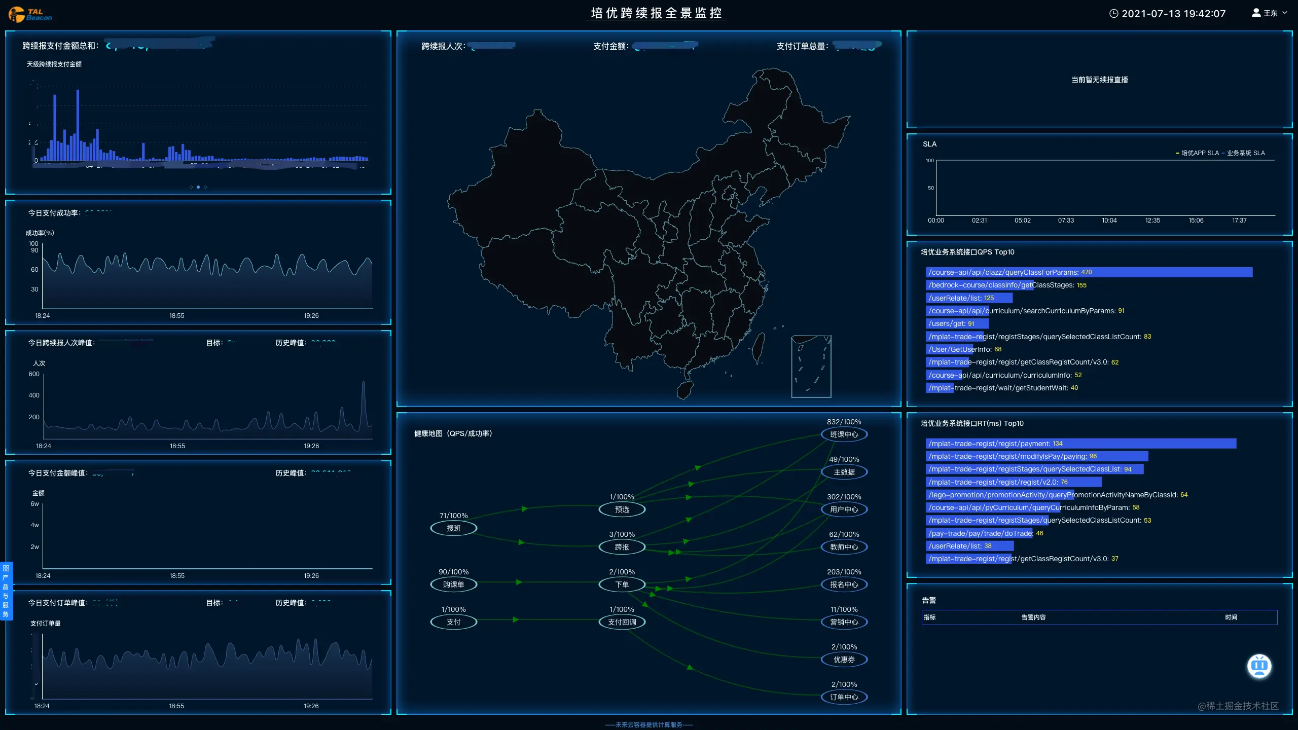The height and width of the screenshot is (730, 1298).
Task: Click the 时间 column header in alerts
Action: click(1231, 617)
